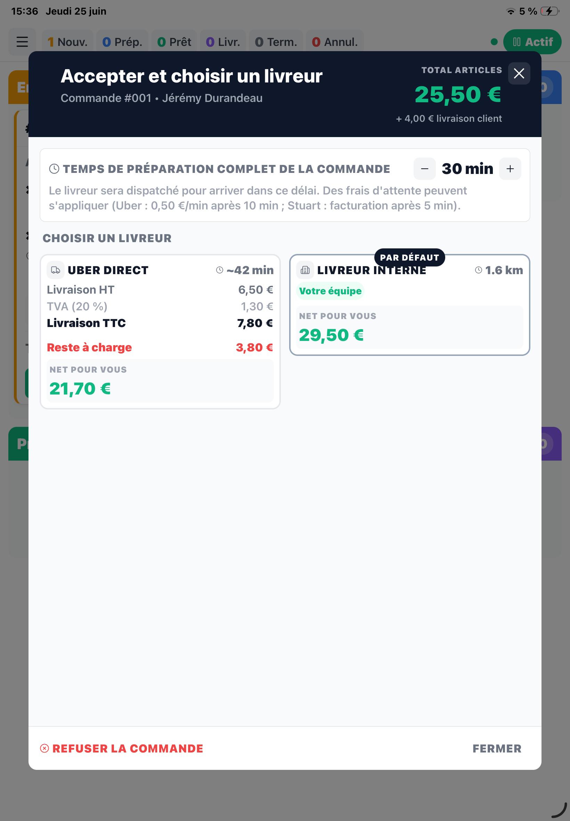Viewport: 570px width, 821px height.
Task: Click the battery icon in status bar
Action: coord(549,11)
